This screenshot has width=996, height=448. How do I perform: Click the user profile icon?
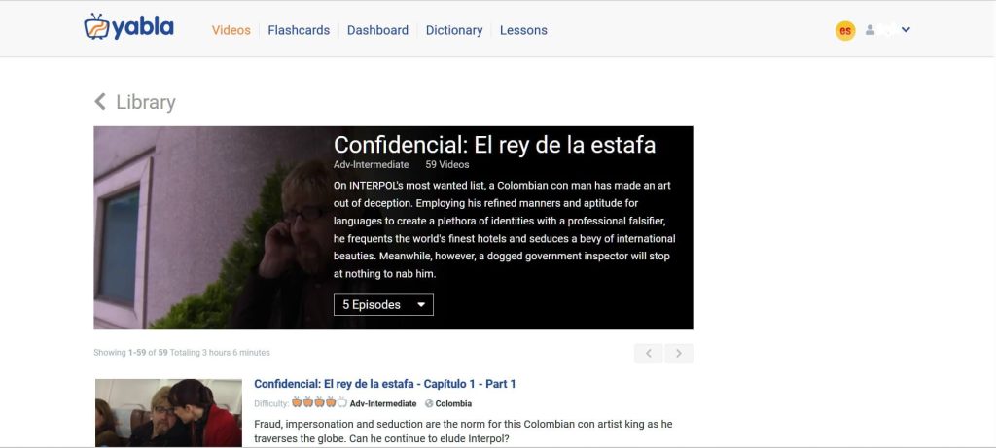point(870,30)
